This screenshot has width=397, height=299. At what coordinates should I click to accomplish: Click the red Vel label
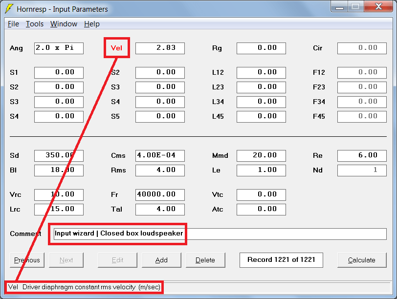pos(116,48)
